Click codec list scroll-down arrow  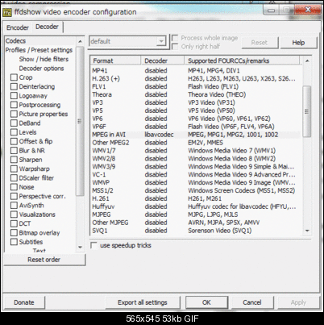[x=307, y=231]
